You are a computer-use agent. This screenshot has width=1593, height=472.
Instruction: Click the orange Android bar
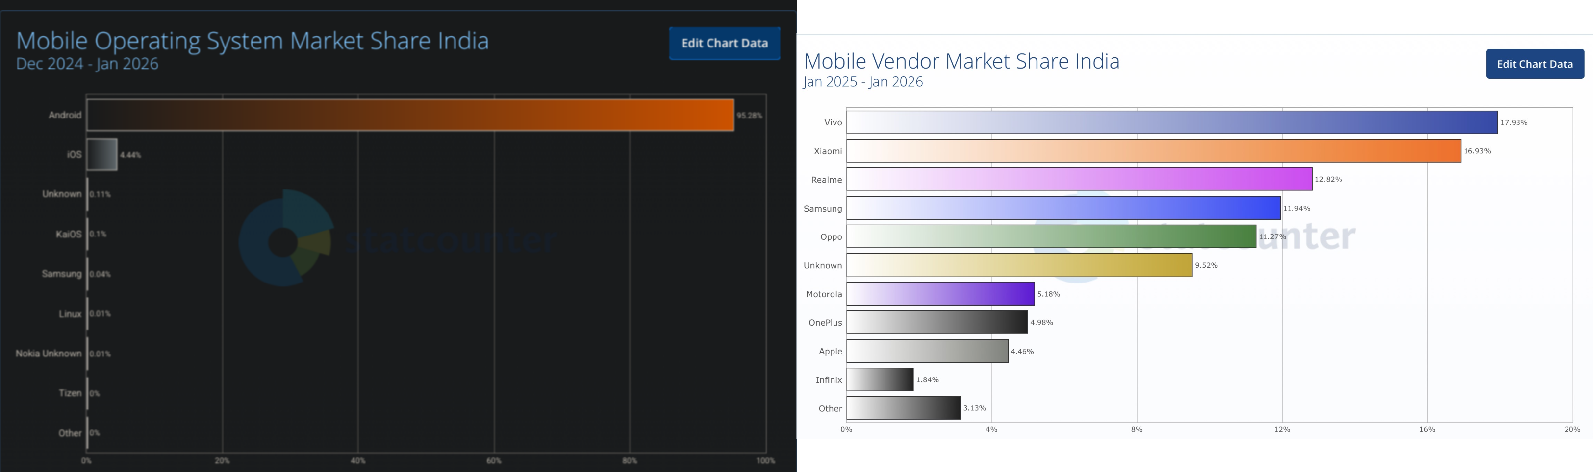(x=410, y=115)
